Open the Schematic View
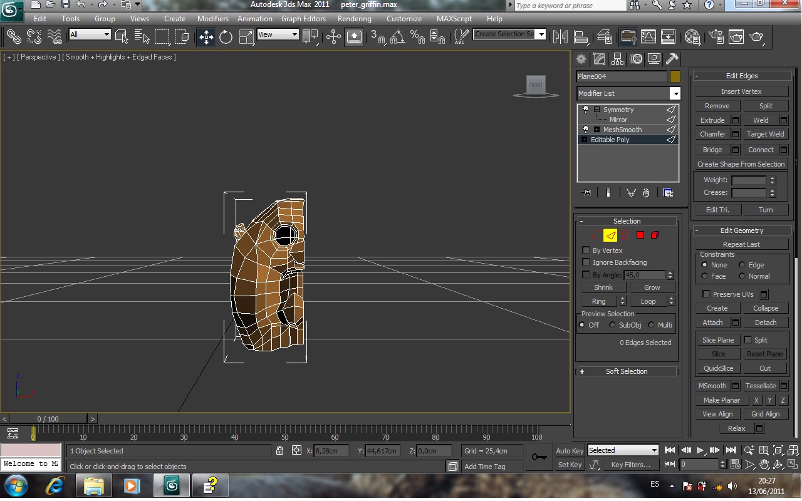802x501 pixels. (x=669, y=36)
